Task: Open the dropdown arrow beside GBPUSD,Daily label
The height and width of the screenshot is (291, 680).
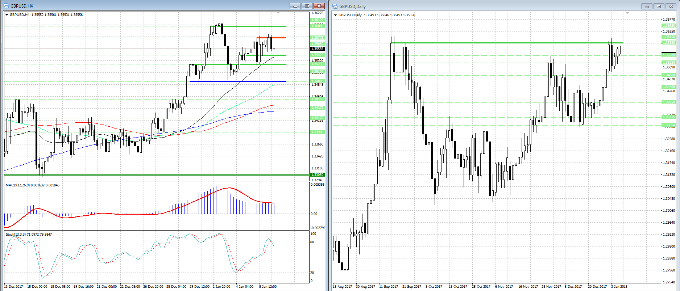Action: (x=336, y=15)
